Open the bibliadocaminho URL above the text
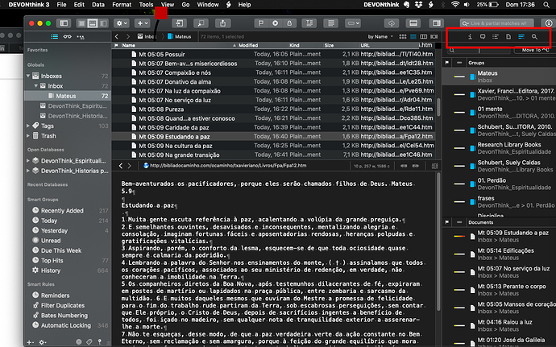556x347 pixels. coord(228,166)
